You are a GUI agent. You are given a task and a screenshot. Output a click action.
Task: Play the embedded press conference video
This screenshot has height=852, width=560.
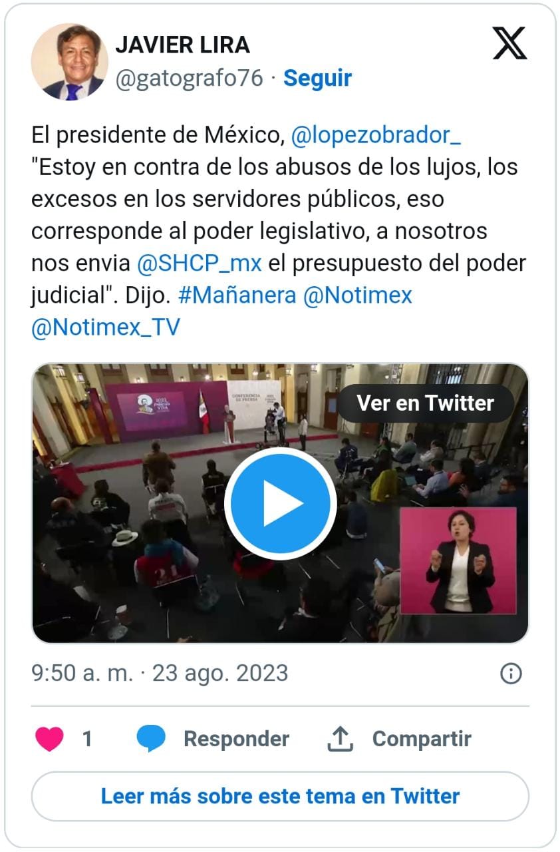point(280,504)
